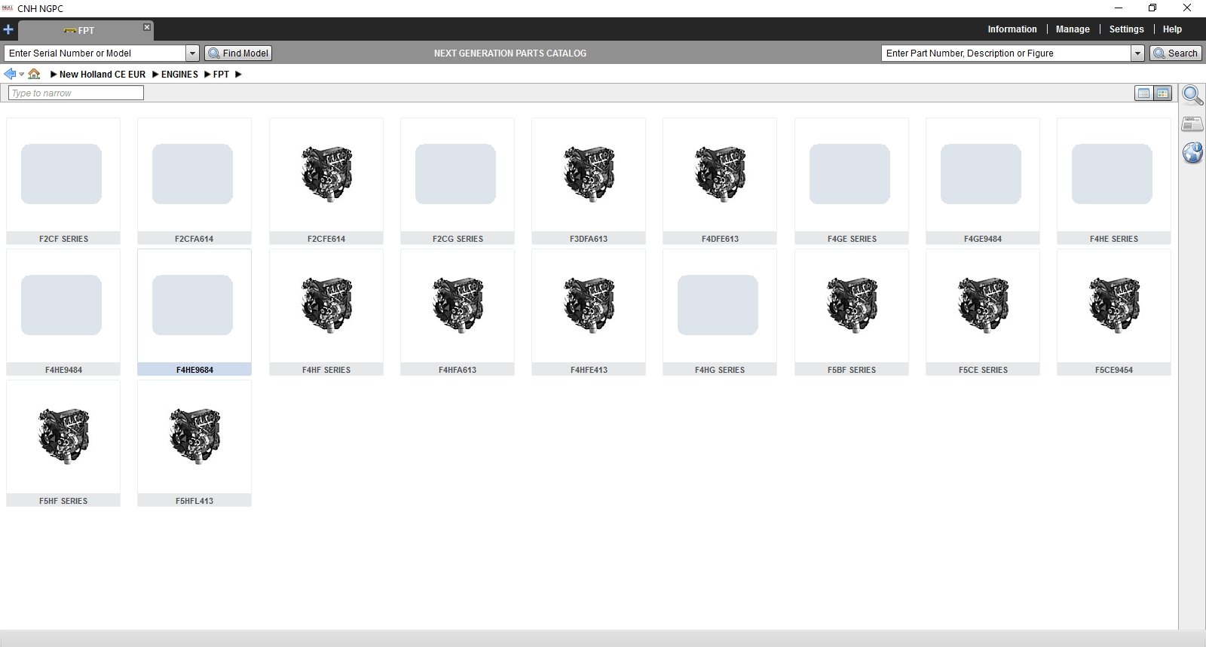Open a new tab with the plus icon
Screen dimensions: 1206x647
8,30
